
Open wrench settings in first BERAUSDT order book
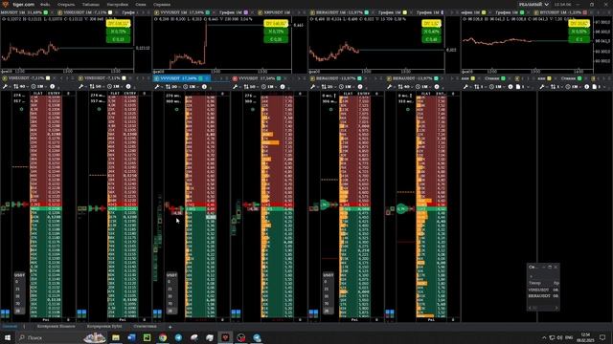pyautogui.click(x=313, y=86)
